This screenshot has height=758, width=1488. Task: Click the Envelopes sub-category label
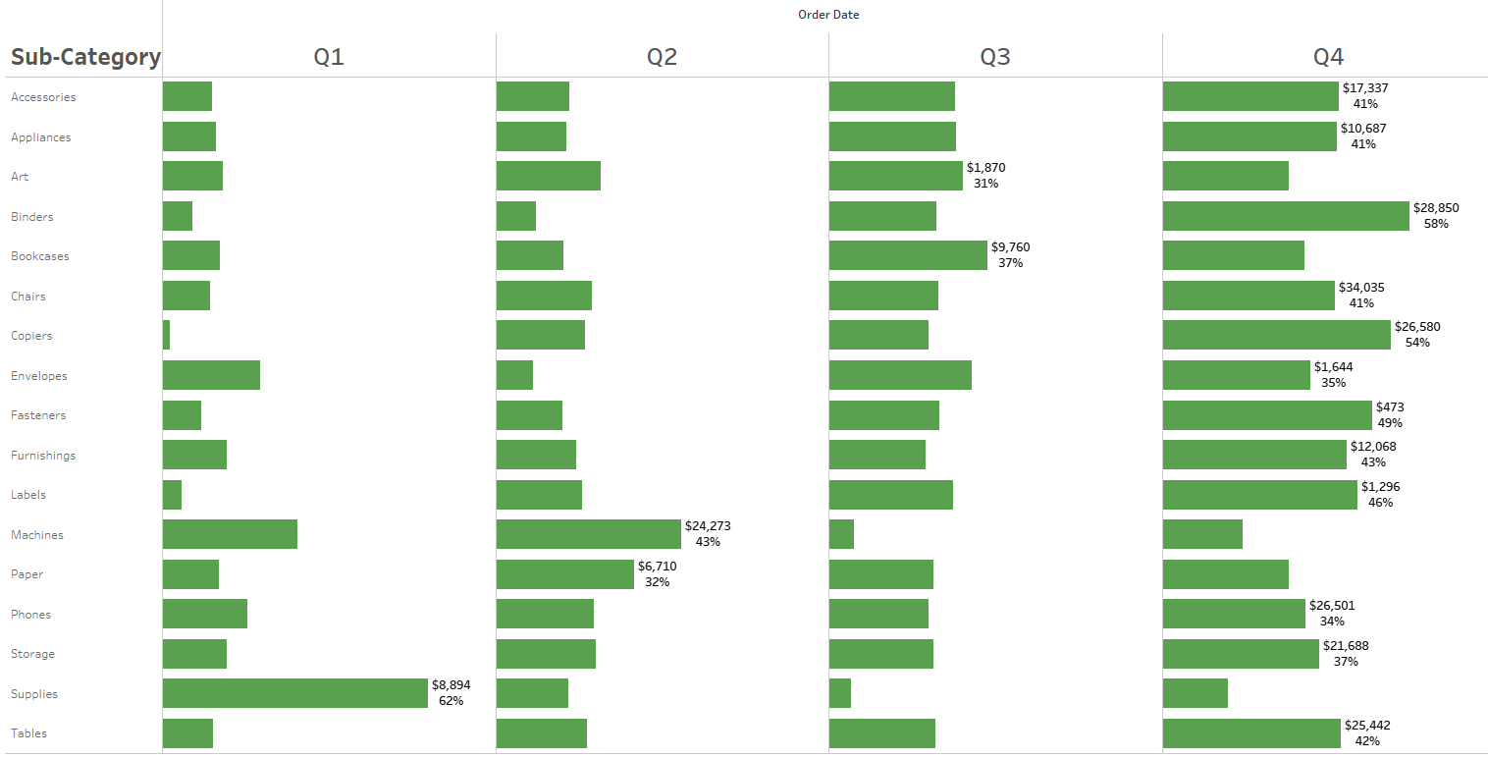click(39, 376)
